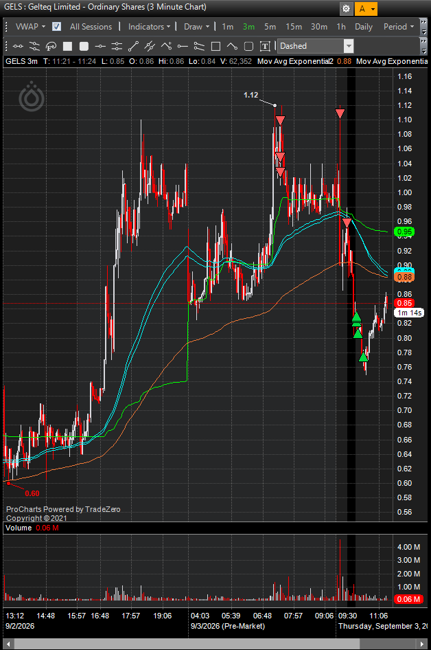Select the 3m timeframe
The height and width of the screenshot is (650, 431).
(x=248, y=27)
